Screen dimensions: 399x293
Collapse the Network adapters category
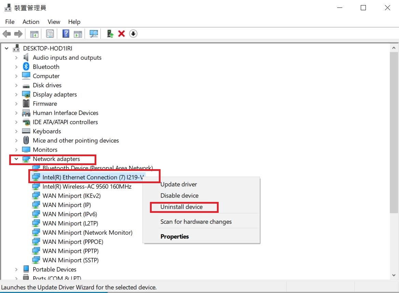(16, 159)
